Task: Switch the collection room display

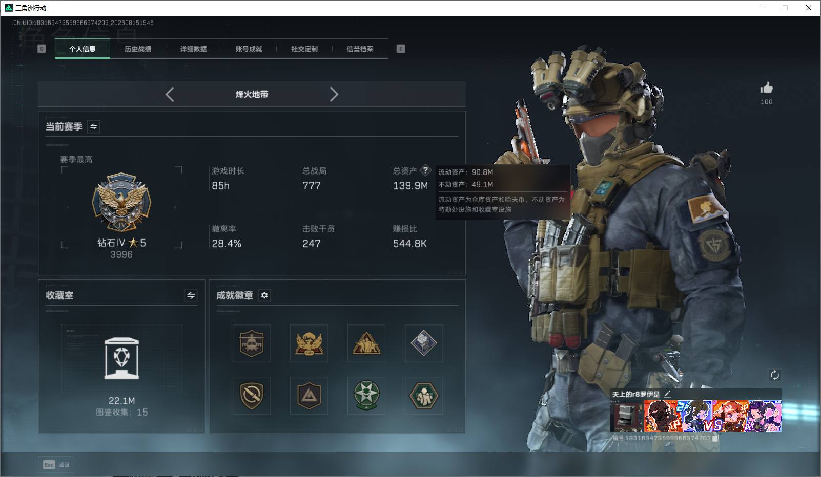Action: pos(191,295)
